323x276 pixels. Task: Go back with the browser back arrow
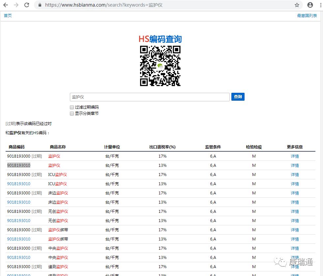tap(6, 5)
